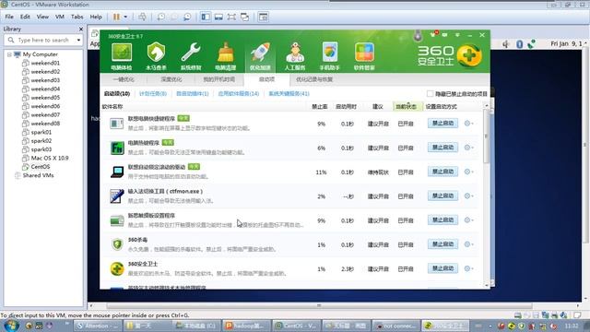
Task: Open 系统关键服务(41) link
Action: pyautogui.click(x=289, y=93)
